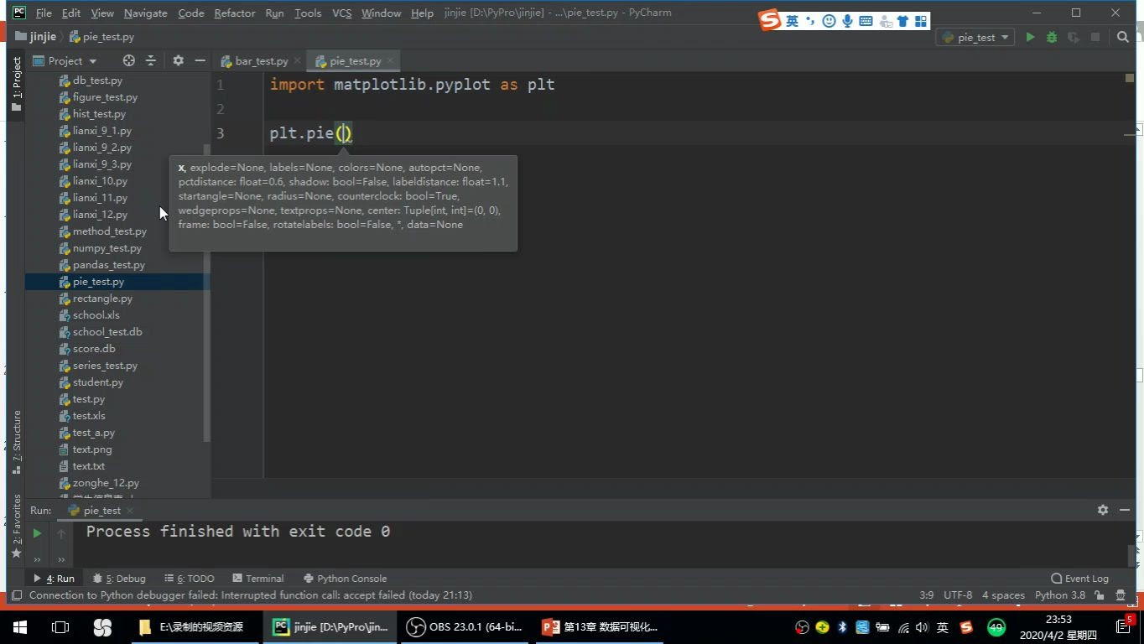Open the VCS menu
This screenshot has width=1144, height=644.
(341, 13)
